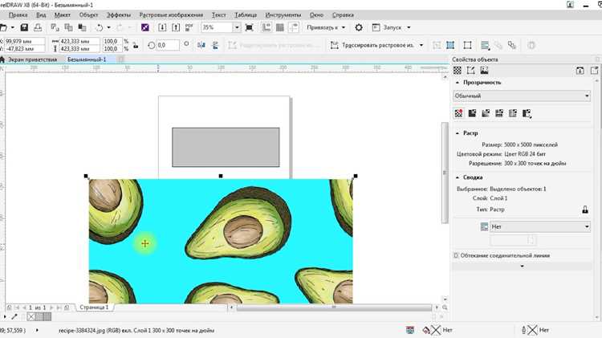Open the Нет wrap text dropdown
Image resolution: width=602 pixels, height=338 pixels.
tap(540, 227)
